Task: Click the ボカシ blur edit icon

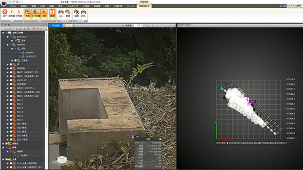Action: tap(84, 14)
